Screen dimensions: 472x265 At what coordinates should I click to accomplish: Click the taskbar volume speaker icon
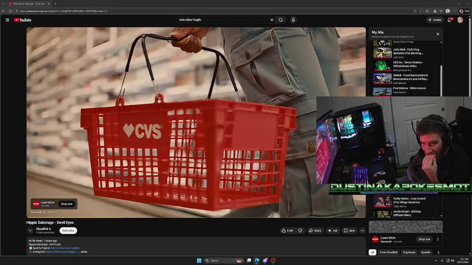pyautogui.click(x=452, y=261)
